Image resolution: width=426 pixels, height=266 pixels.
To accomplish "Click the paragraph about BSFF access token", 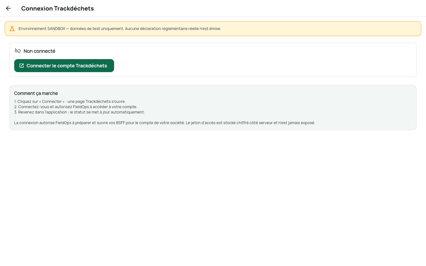I will pos(165,123).
